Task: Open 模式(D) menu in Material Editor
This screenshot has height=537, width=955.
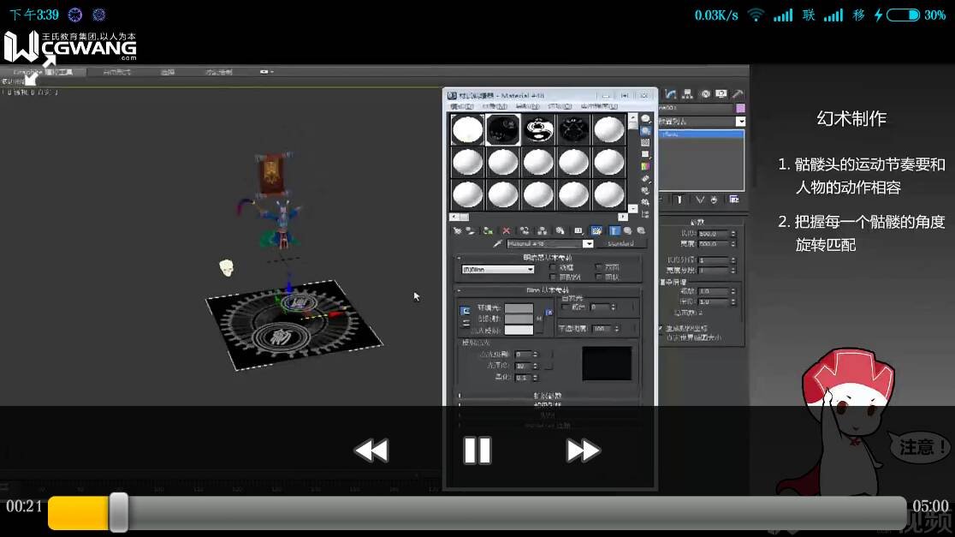Action: point(461,107)
